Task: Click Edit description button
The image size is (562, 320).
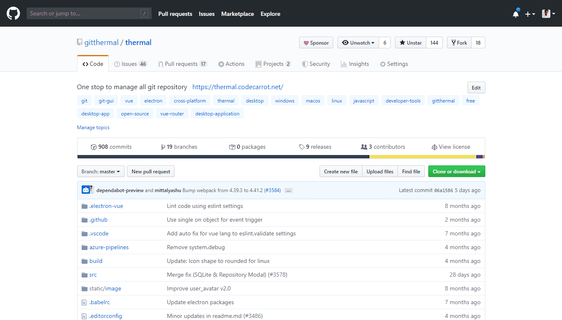Action: coord(476,87)
